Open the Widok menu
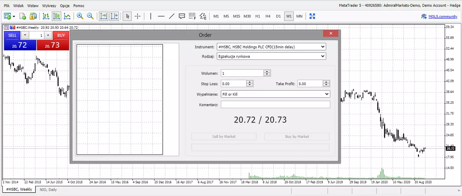This screenshot has height=196, width=462. point(18,6)
